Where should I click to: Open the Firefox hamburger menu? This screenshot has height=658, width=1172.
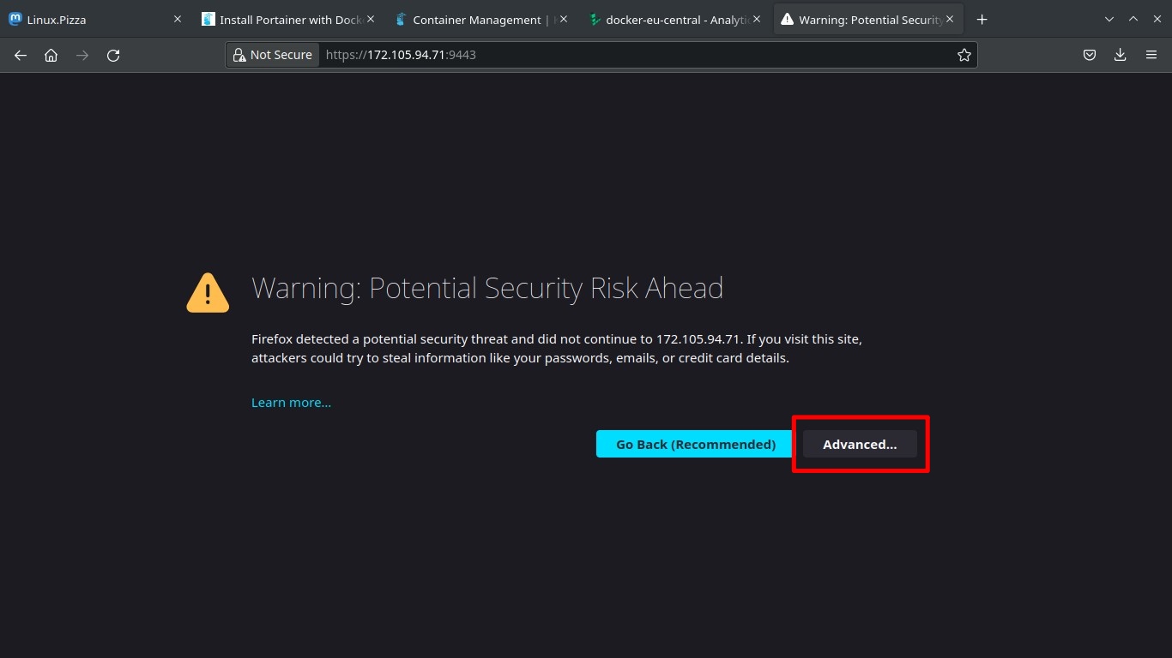click(x=1151, y=55)
